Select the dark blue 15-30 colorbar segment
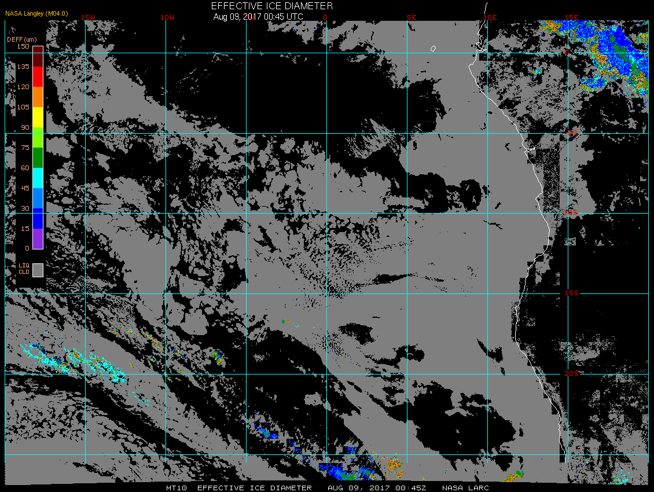 point(38,218)
